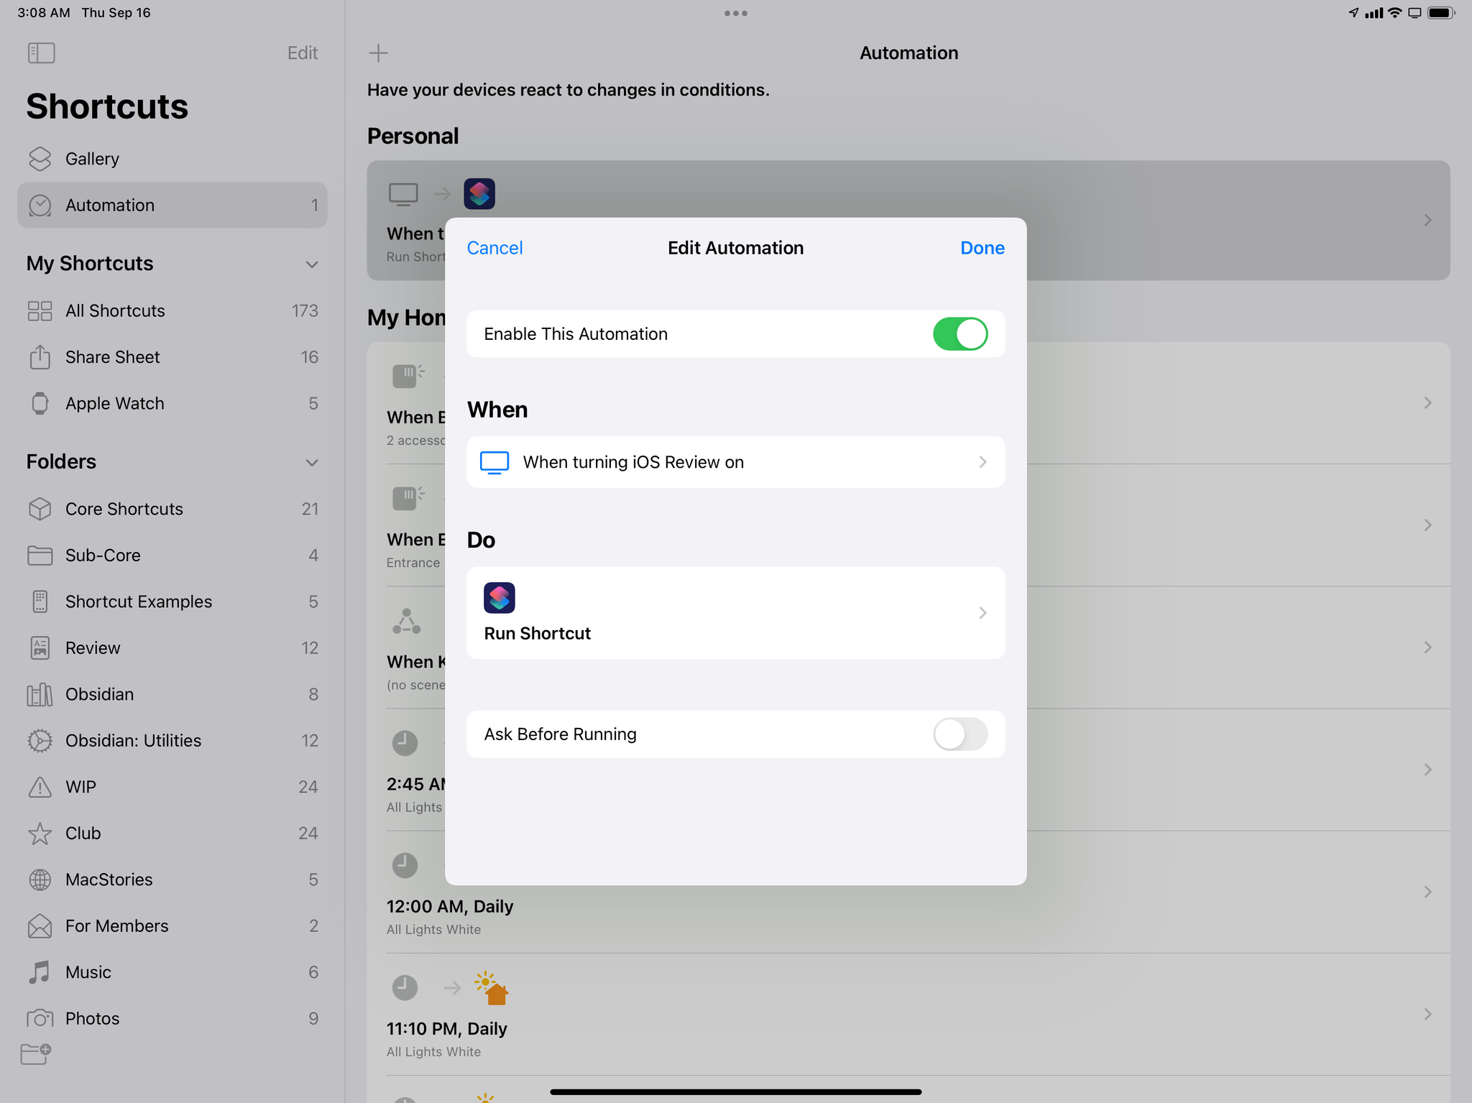Toggle the sidebar visibility icon
Viewport: 1472px width, 1103px height.
coord(41,52)
